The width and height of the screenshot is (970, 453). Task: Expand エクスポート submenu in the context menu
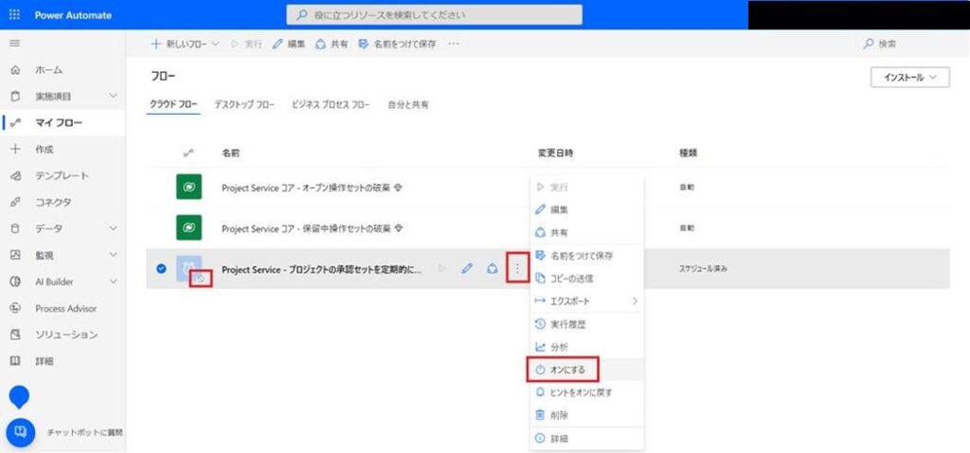(586, 301)
